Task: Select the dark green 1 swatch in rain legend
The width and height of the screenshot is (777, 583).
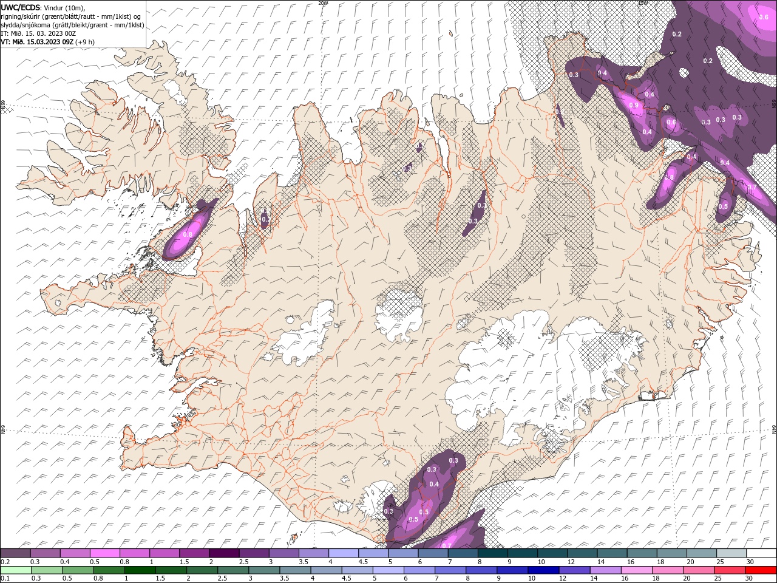Action: 140,570
